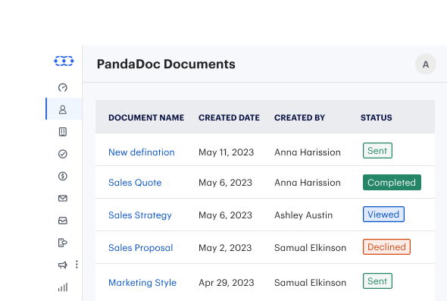Click the PandaDoc Documents page title
Image resolution: width=447 pixels, height=301 pixels.
(166, 64)
